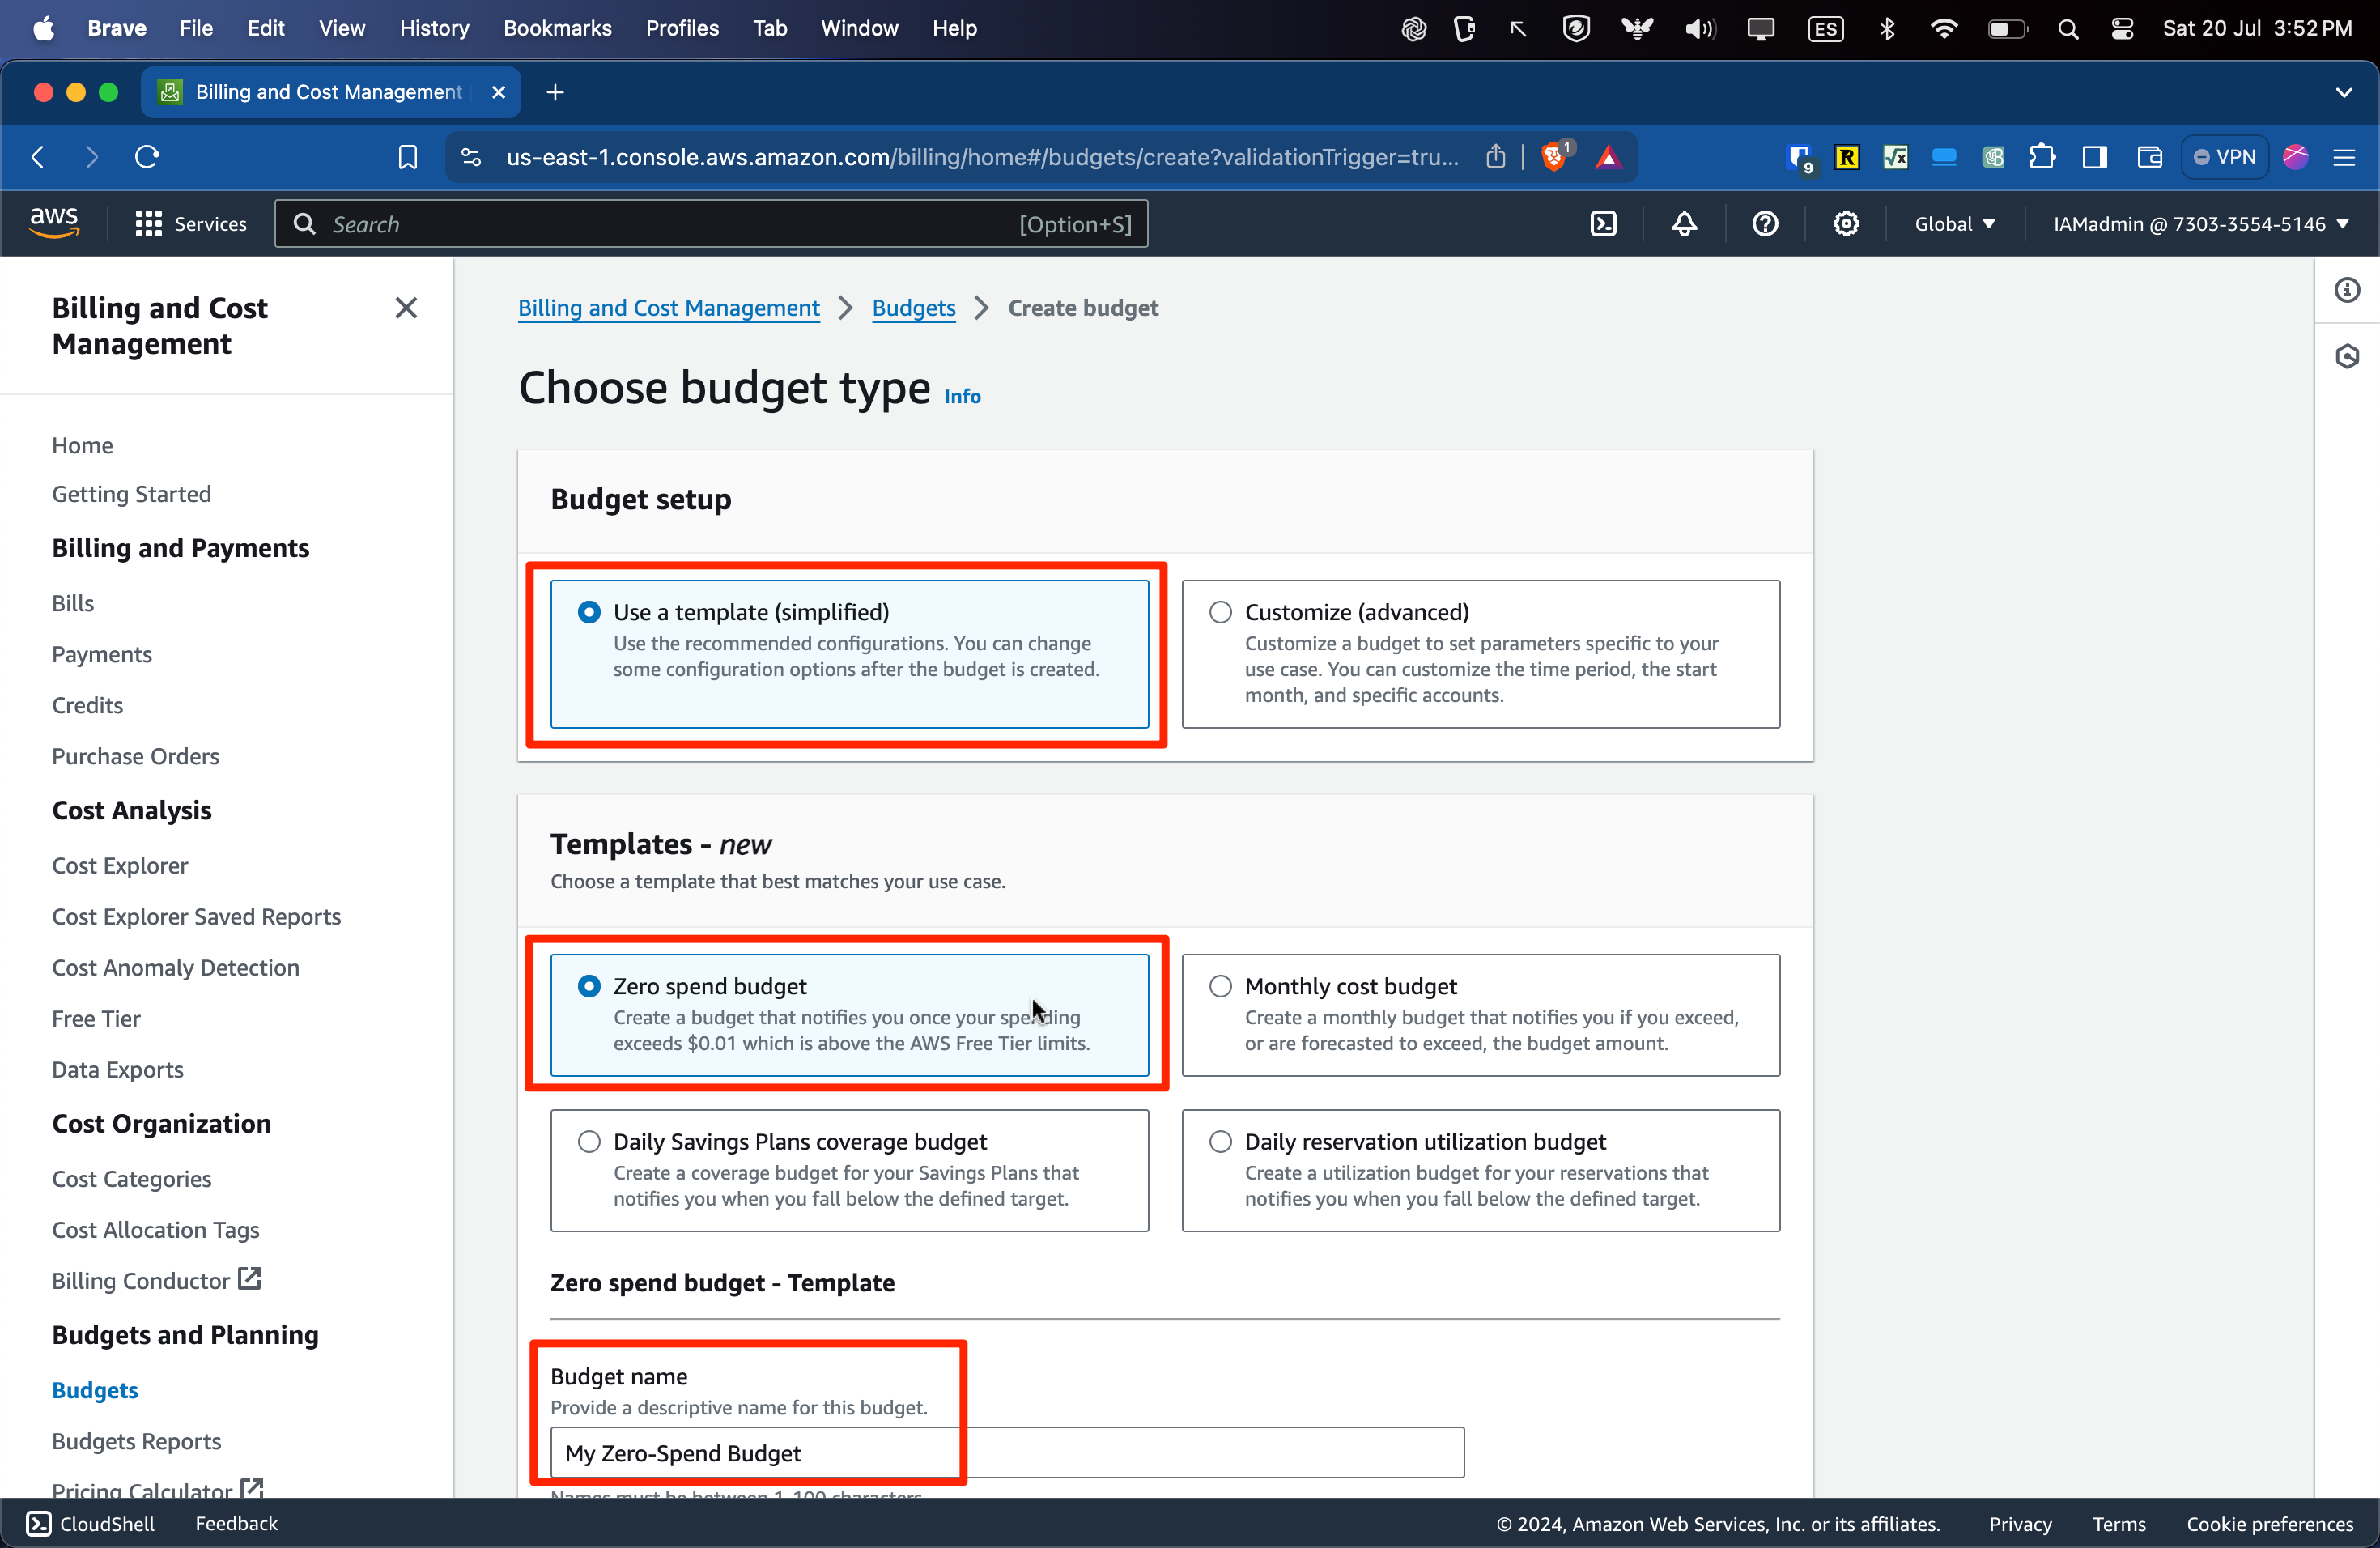Screen dimensions: 2380x1548
Task: Expand the tab list chevron in Brave
Action: pyautogui.click(x=2343, y=92)
